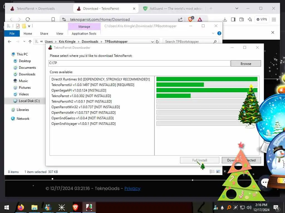Select OpenSegaAPI v1.0.0.124 core

click(x=79, y=90)
